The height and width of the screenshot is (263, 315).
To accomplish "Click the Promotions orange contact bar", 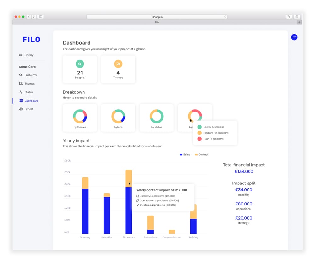I will click(x=151, y=223).
